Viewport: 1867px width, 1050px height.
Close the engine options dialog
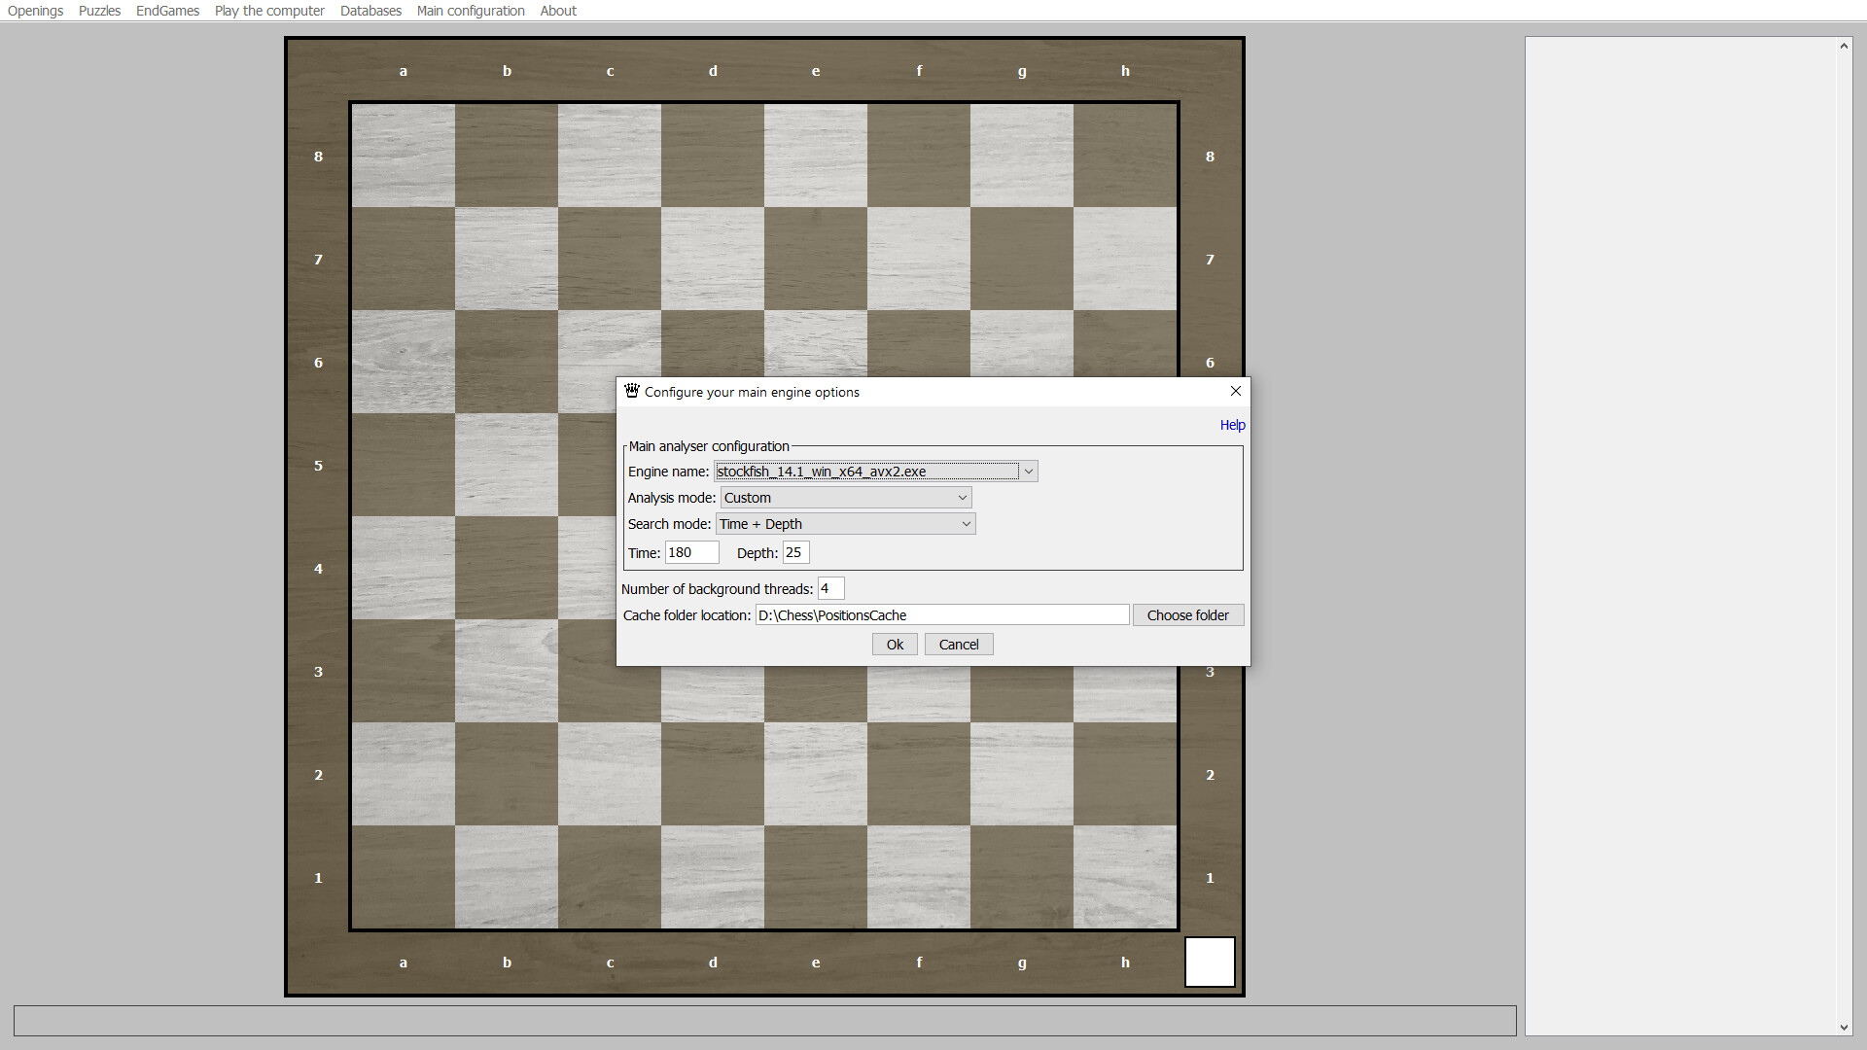[x=1235, y=391]
